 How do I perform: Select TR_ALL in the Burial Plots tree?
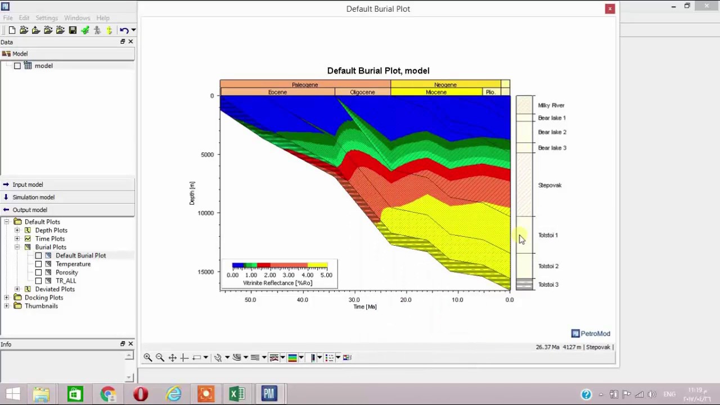point(66,281)
